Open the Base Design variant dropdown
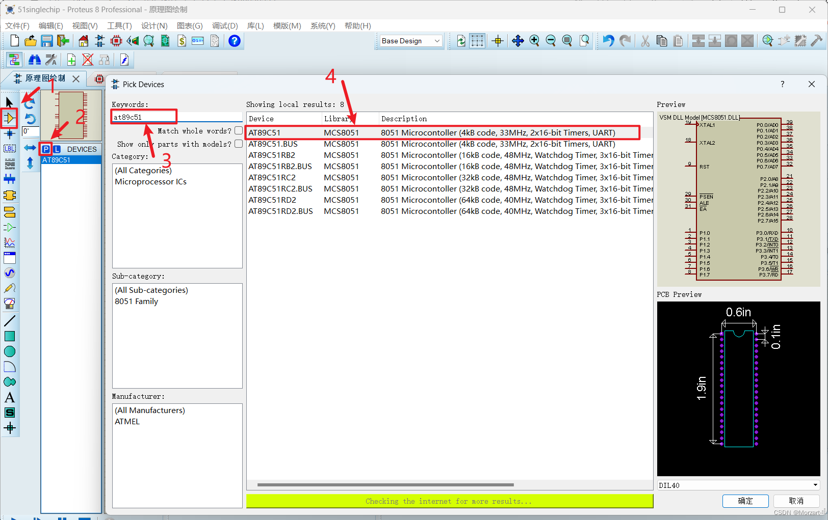The image size is (828, 520). pyautogui.click(x=411, y=41)
